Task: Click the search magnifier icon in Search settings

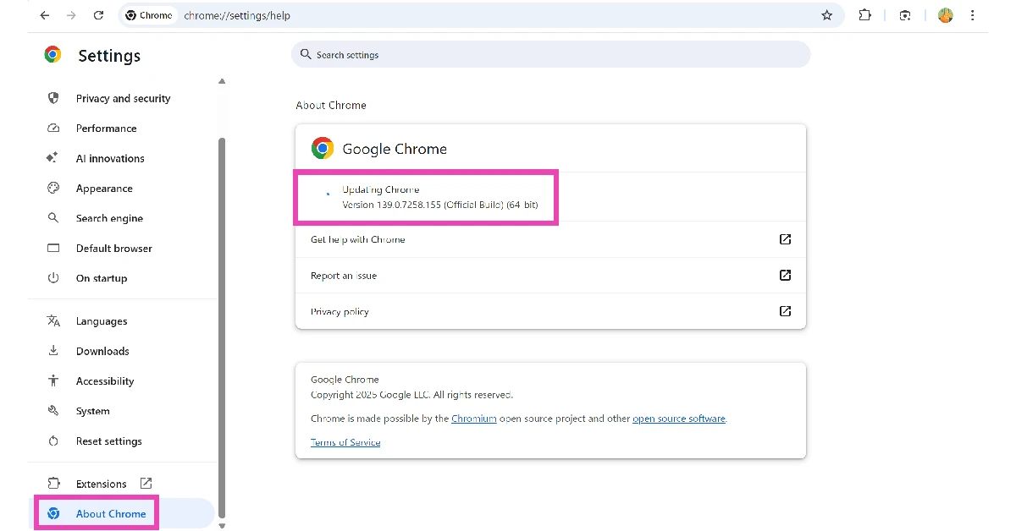Action: point(306,55)
